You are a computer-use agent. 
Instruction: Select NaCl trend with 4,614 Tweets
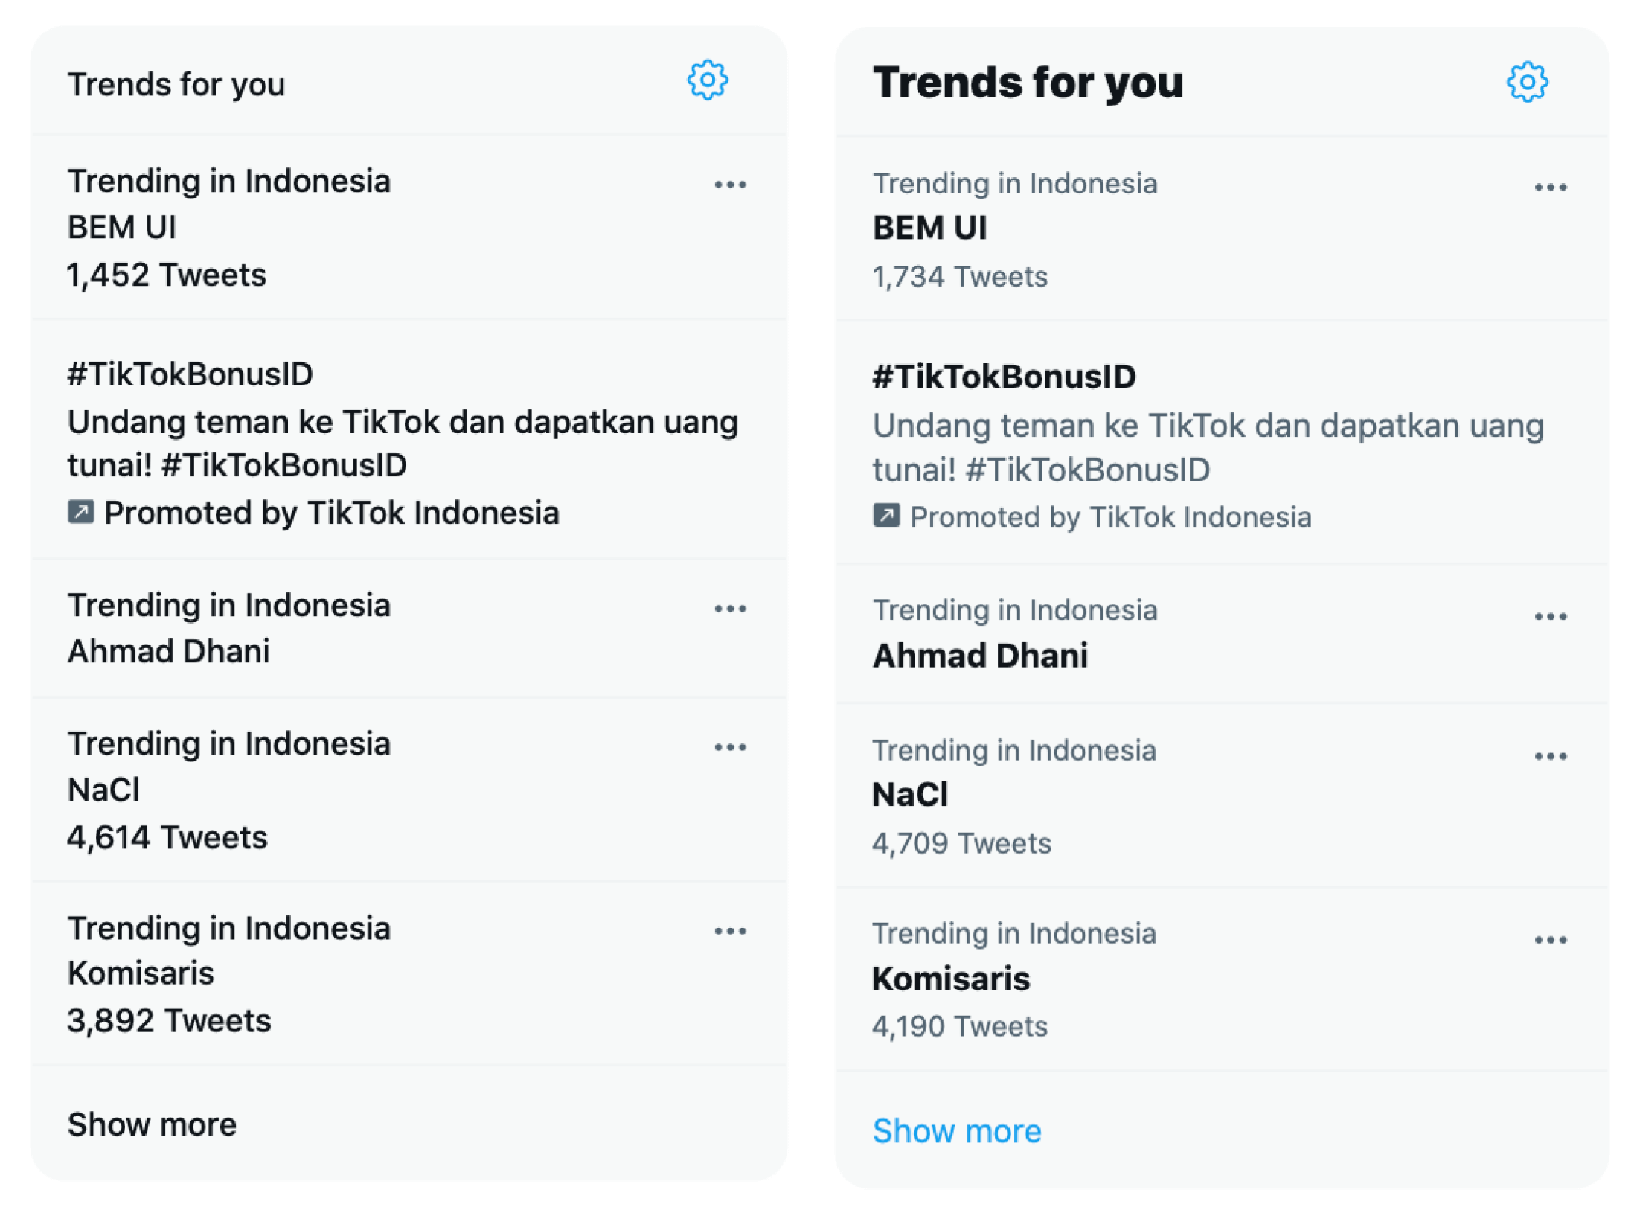pyautogui.click(x=103, y=790)
